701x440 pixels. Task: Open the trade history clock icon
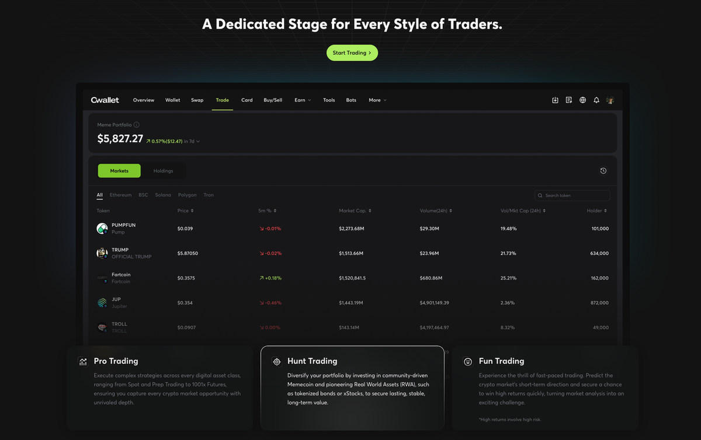pos(603,171)
